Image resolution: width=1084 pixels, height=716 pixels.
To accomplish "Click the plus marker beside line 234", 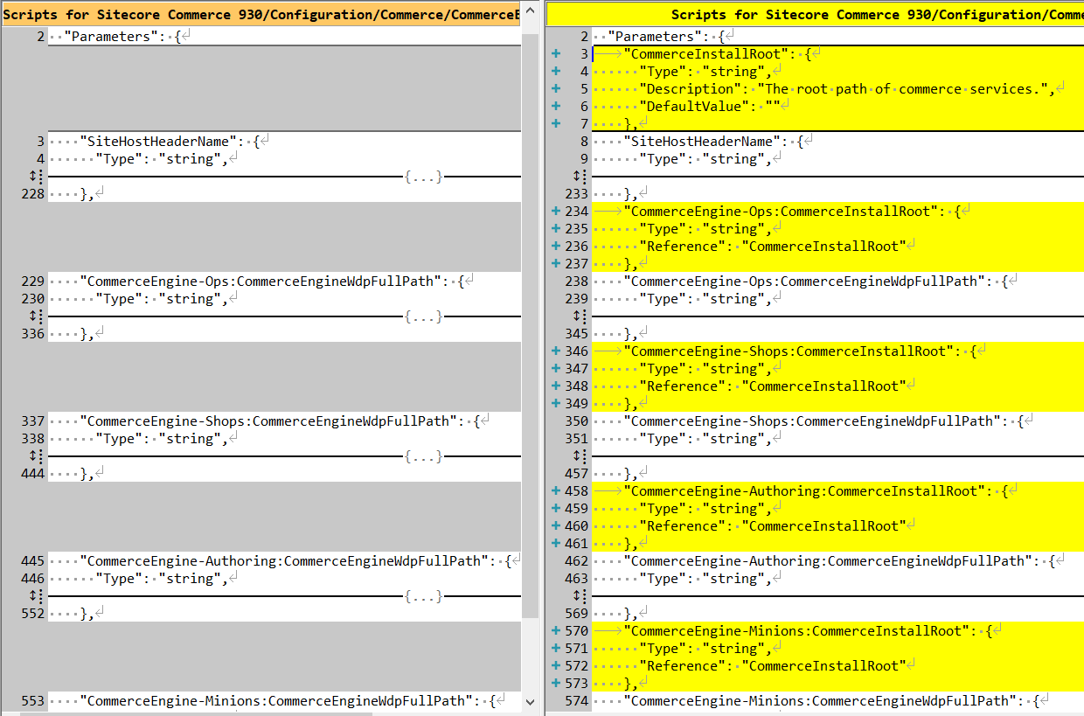I will [556, 212].
